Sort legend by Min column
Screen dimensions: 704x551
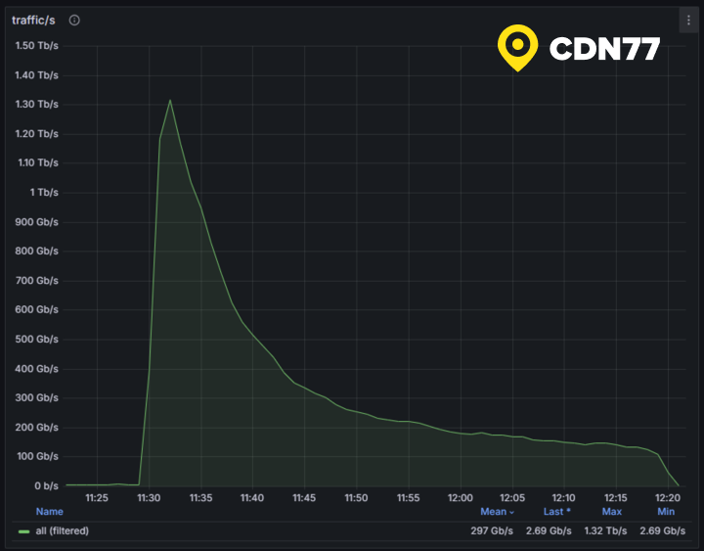[666, 512]
